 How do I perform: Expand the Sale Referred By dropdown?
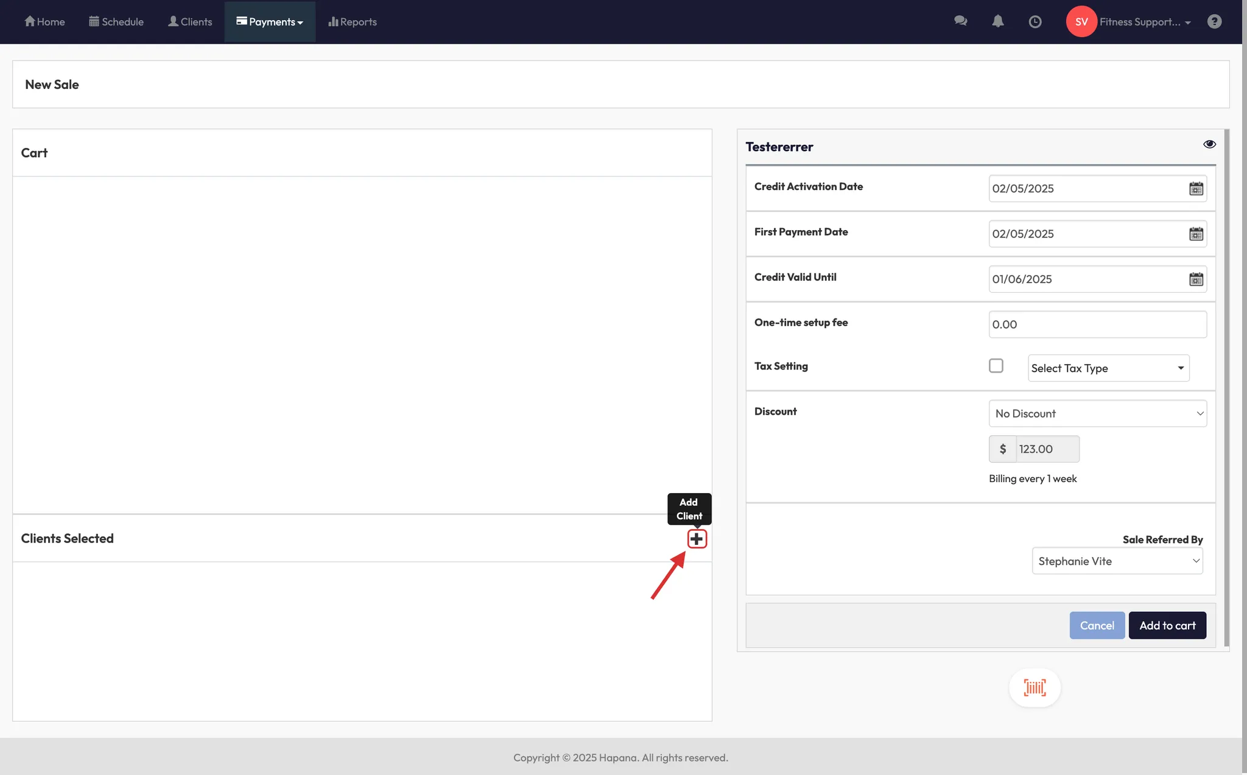click(1117, 561)
